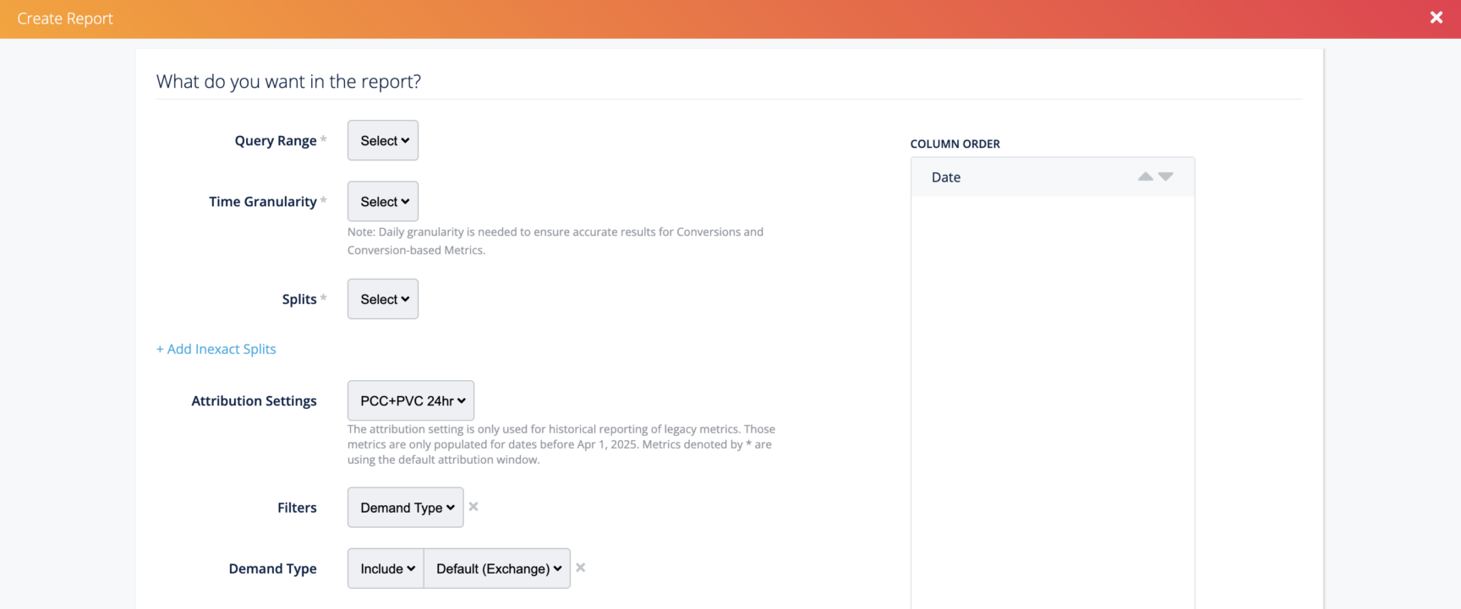Click the COLUMN ORDER heading

[955, 144]
